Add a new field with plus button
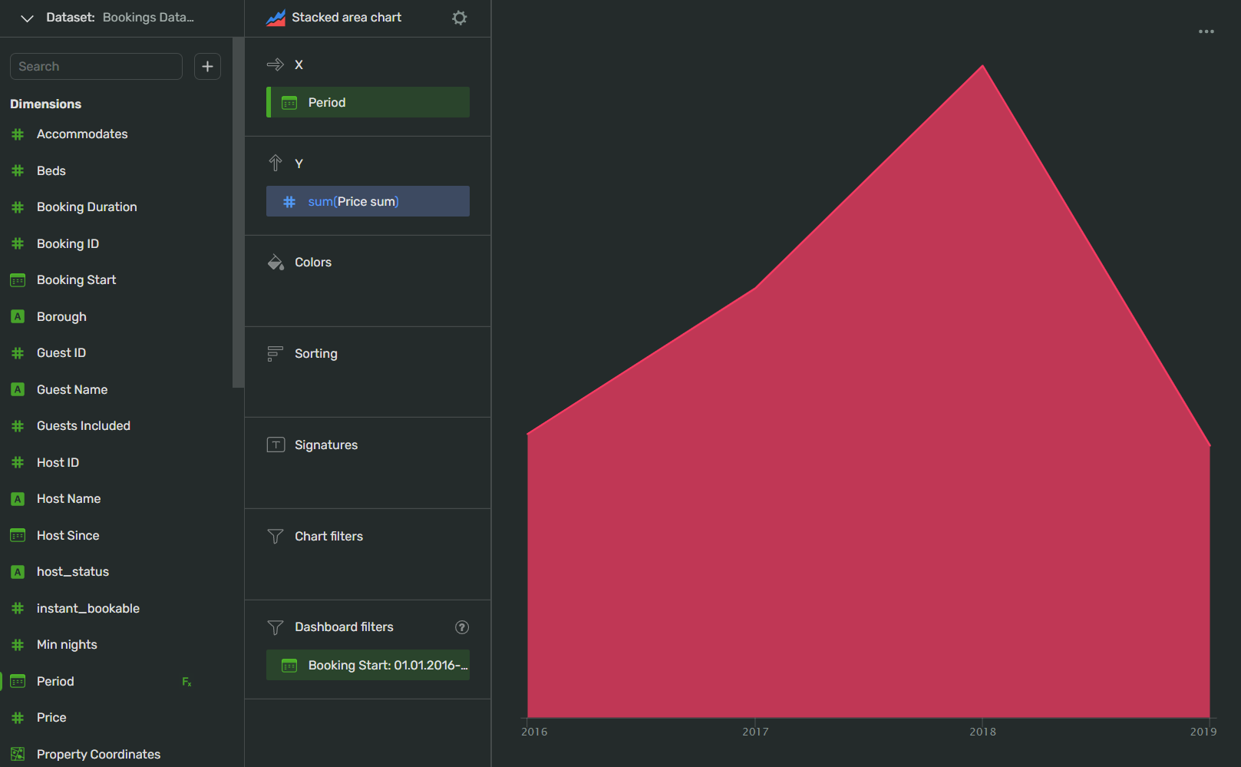Viewport: 1241px width, 767px height. 207,67
